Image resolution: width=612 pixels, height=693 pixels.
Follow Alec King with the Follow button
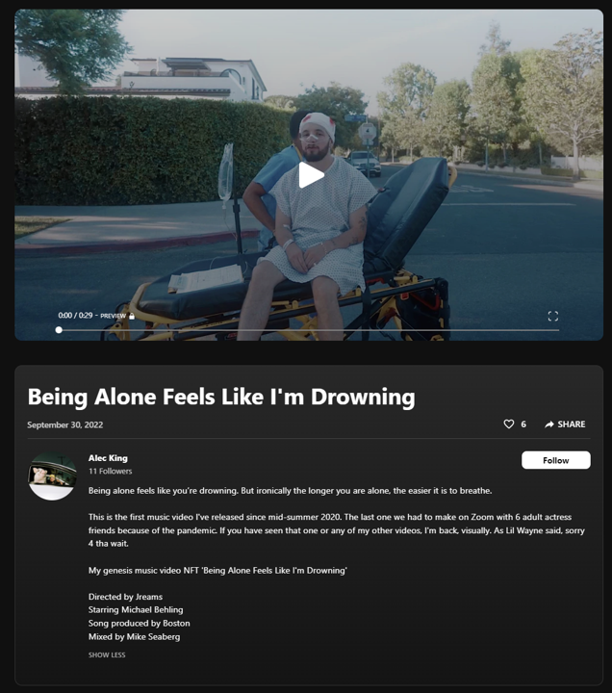[x=555, y=460]
